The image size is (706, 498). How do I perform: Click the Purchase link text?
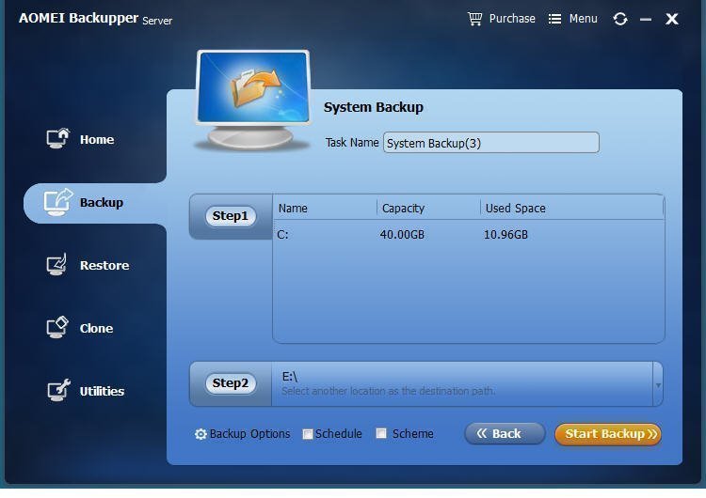[x=512, y=19]
